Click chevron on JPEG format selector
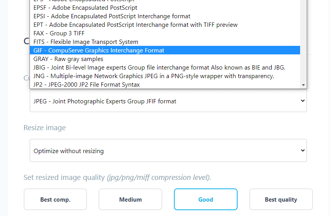This screenshot has width=330, height=216. click(303, 101)
